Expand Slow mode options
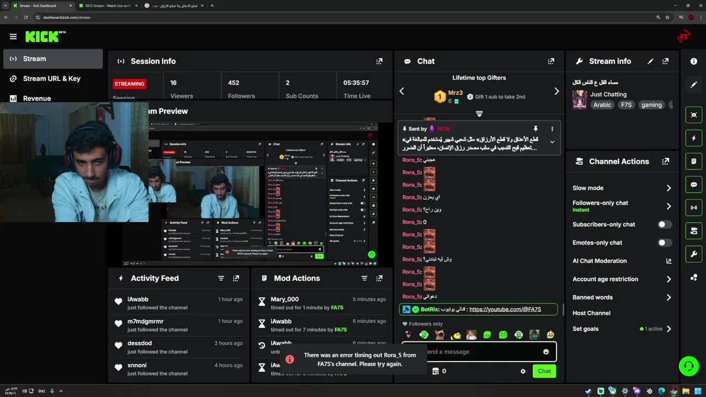706x397 pixels. (x=668, y=188)
